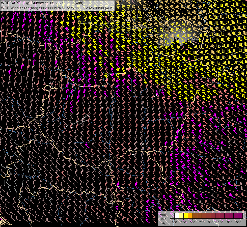Image resolution: width=247 pixels, height=227 pixels.
Task: Click the white CAPE legend swatch
Action: [x=177, y=216]
